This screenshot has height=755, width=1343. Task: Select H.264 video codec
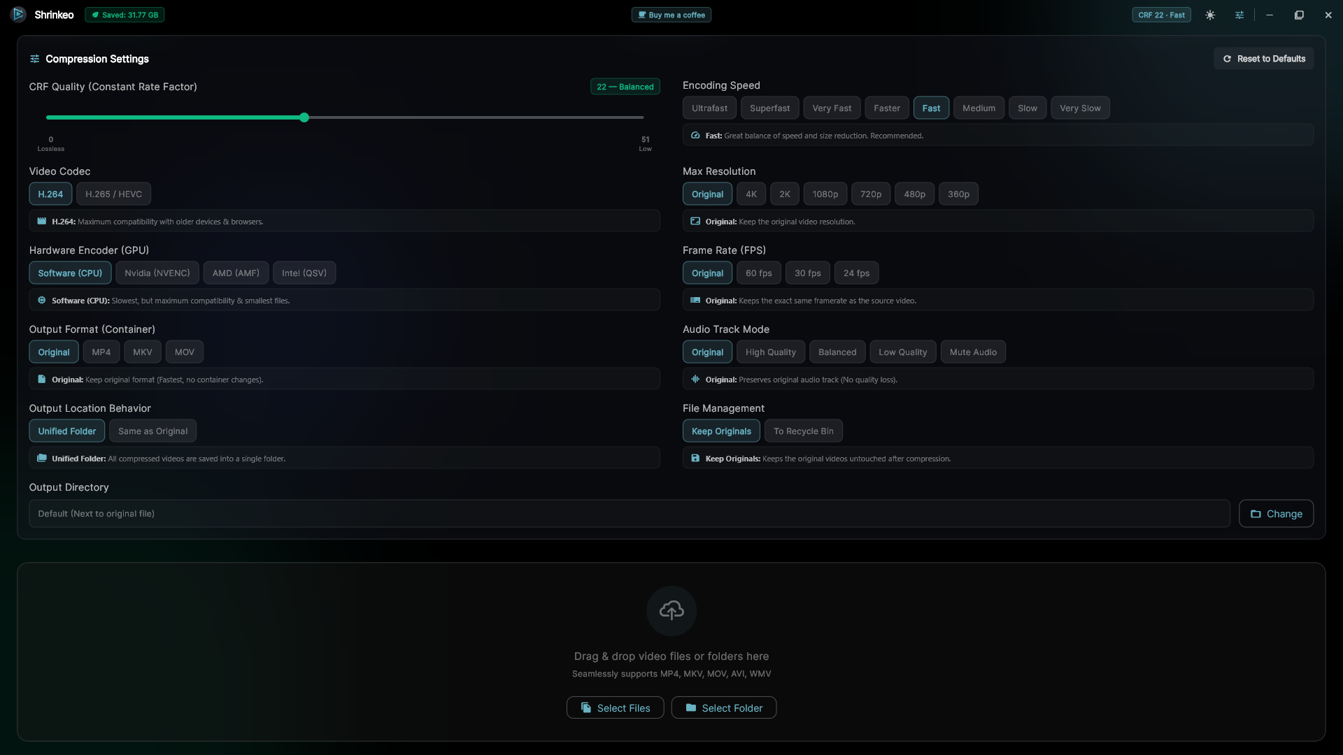[x=50, y=194]
